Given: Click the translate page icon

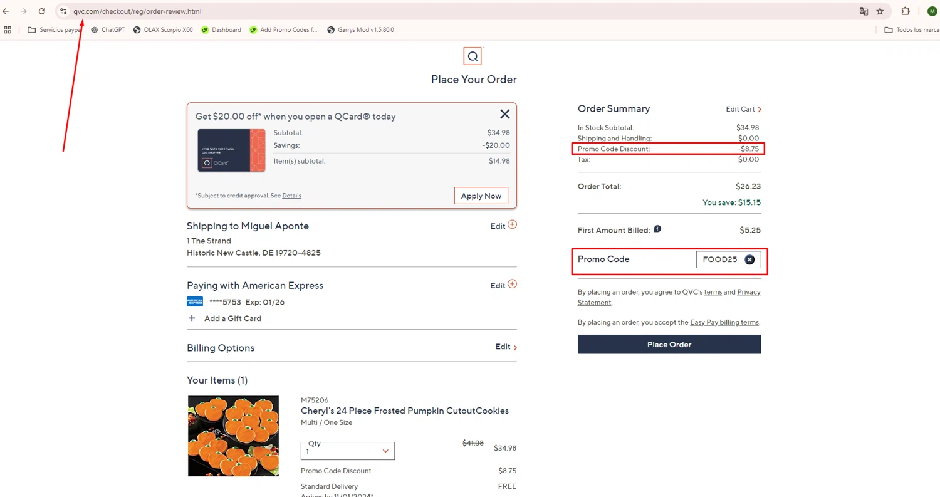Looking at the screenshot, I should 864,11.
